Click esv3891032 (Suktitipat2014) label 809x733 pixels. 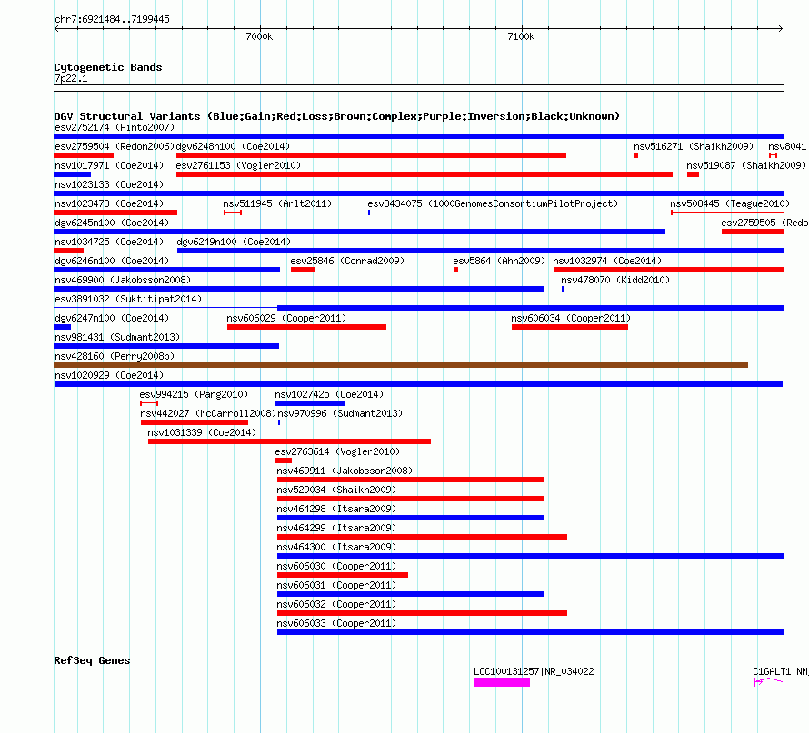[128, 299]
